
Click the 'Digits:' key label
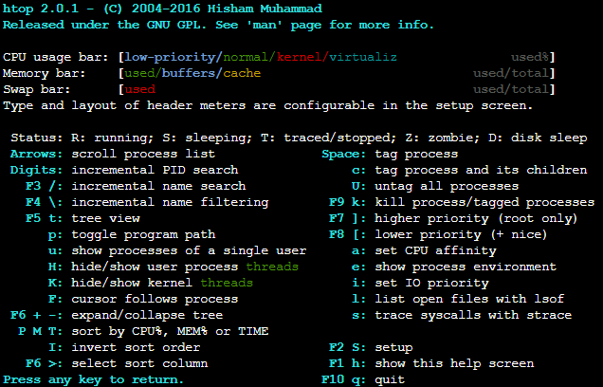point(36,171)
